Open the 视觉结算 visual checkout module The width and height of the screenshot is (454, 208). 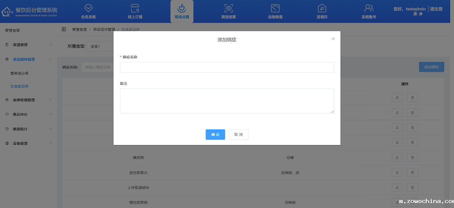(x=228, y=11)
